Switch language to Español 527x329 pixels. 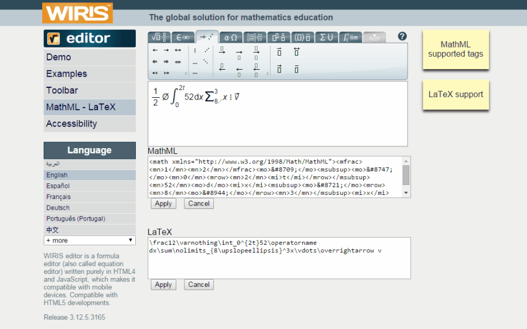coord(90,186)
